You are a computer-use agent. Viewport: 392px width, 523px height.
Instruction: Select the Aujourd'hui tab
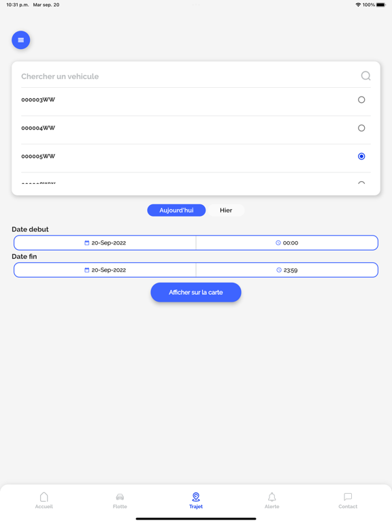coord(176,210)
